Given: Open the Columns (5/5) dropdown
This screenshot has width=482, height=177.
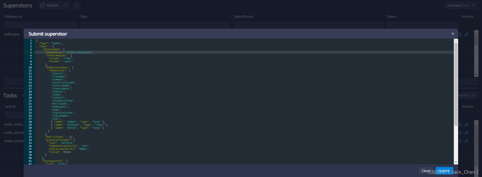Looking at the screenshot, I should tap(461, 5).
